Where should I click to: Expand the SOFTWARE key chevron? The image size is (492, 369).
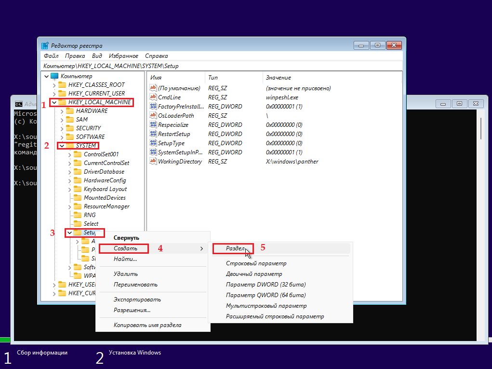point(62,137)
